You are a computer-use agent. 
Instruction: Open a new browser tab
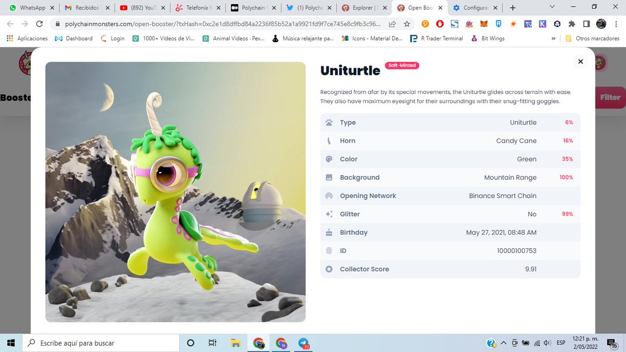(x=513, y=8)
